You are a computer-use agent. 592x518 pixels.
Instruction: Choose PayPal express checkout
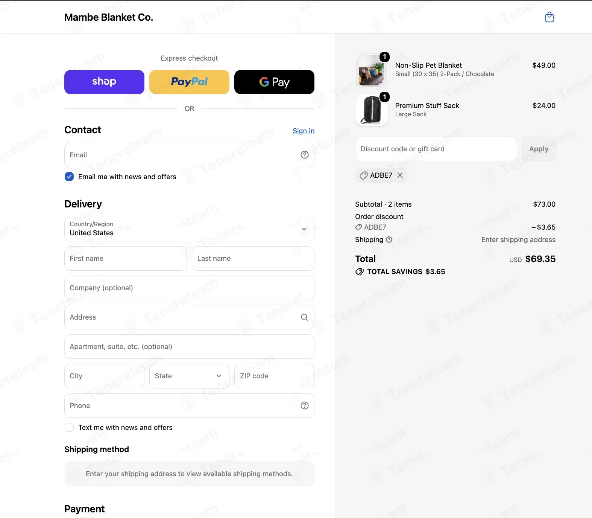point(189,82)
